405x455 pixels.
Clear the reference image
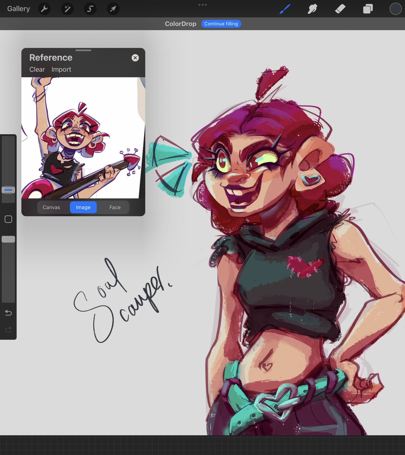[37, 69]
